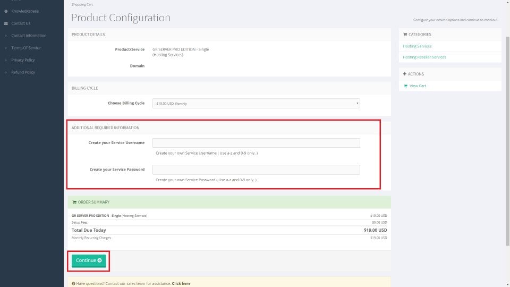Click the Order Summary cart icon

[x=74, y=202]
